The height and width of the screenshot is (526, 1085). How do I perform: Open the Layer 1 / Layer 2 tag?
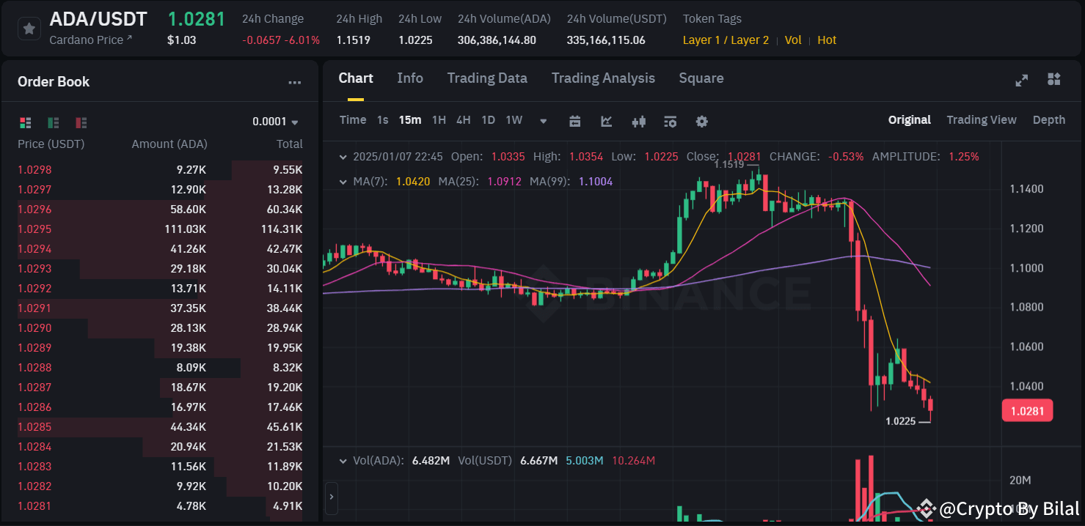click(x=726, y=40)
